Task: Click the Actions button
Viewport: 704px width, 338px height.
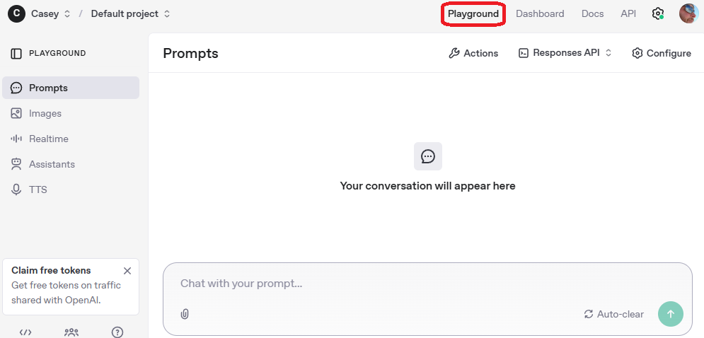Action: 473,53
